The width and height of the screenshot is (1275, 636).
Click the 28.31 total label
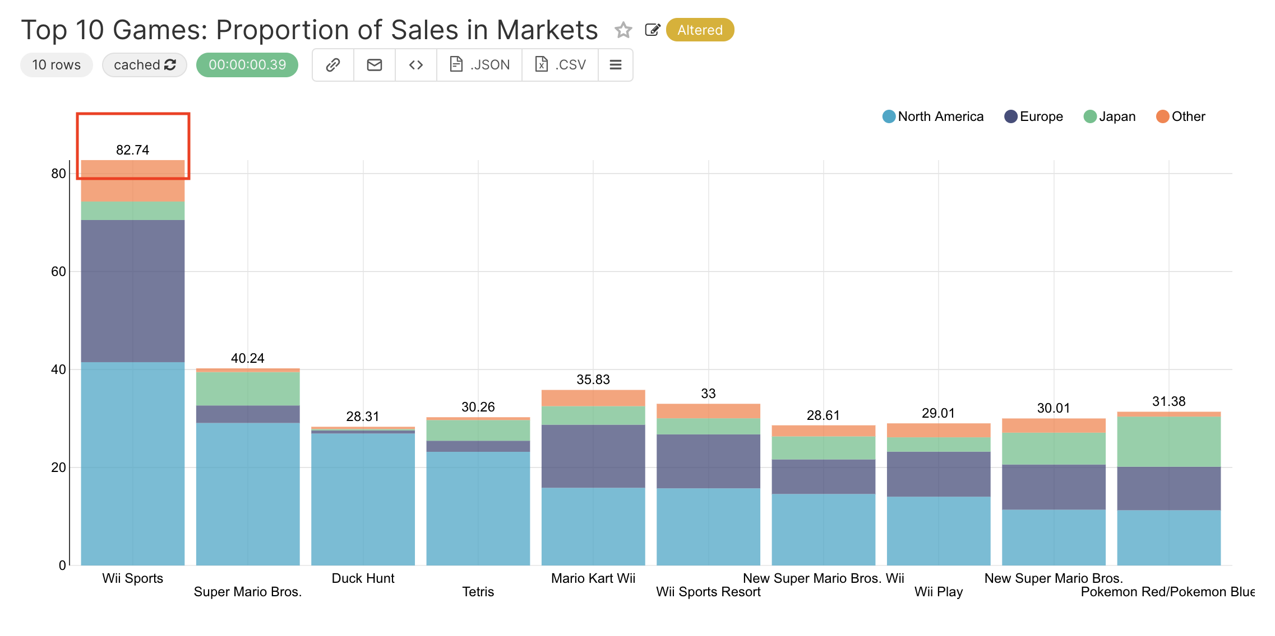[x=363, y=417]
